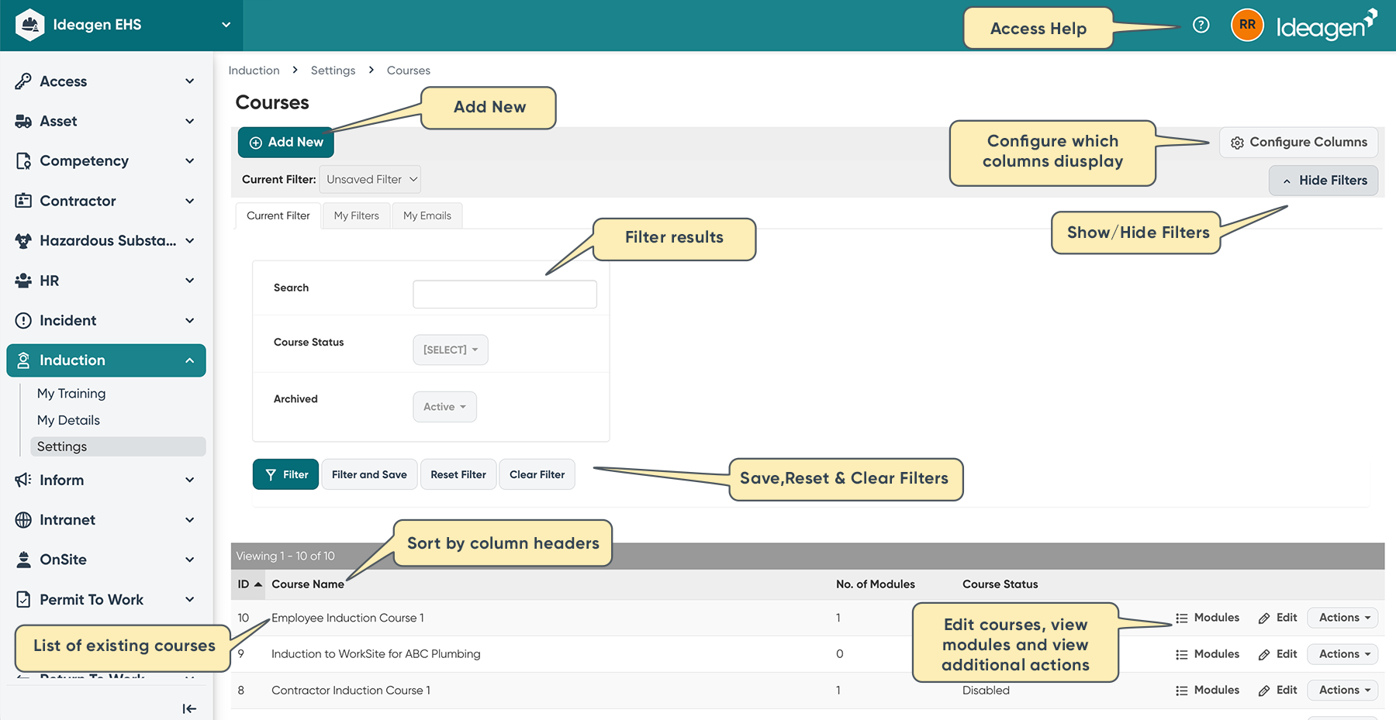Click the Configure Columns gear icon
The width and height of the screenshot is (1396, 720).
pyautogui.click(x=1238, y=142)
